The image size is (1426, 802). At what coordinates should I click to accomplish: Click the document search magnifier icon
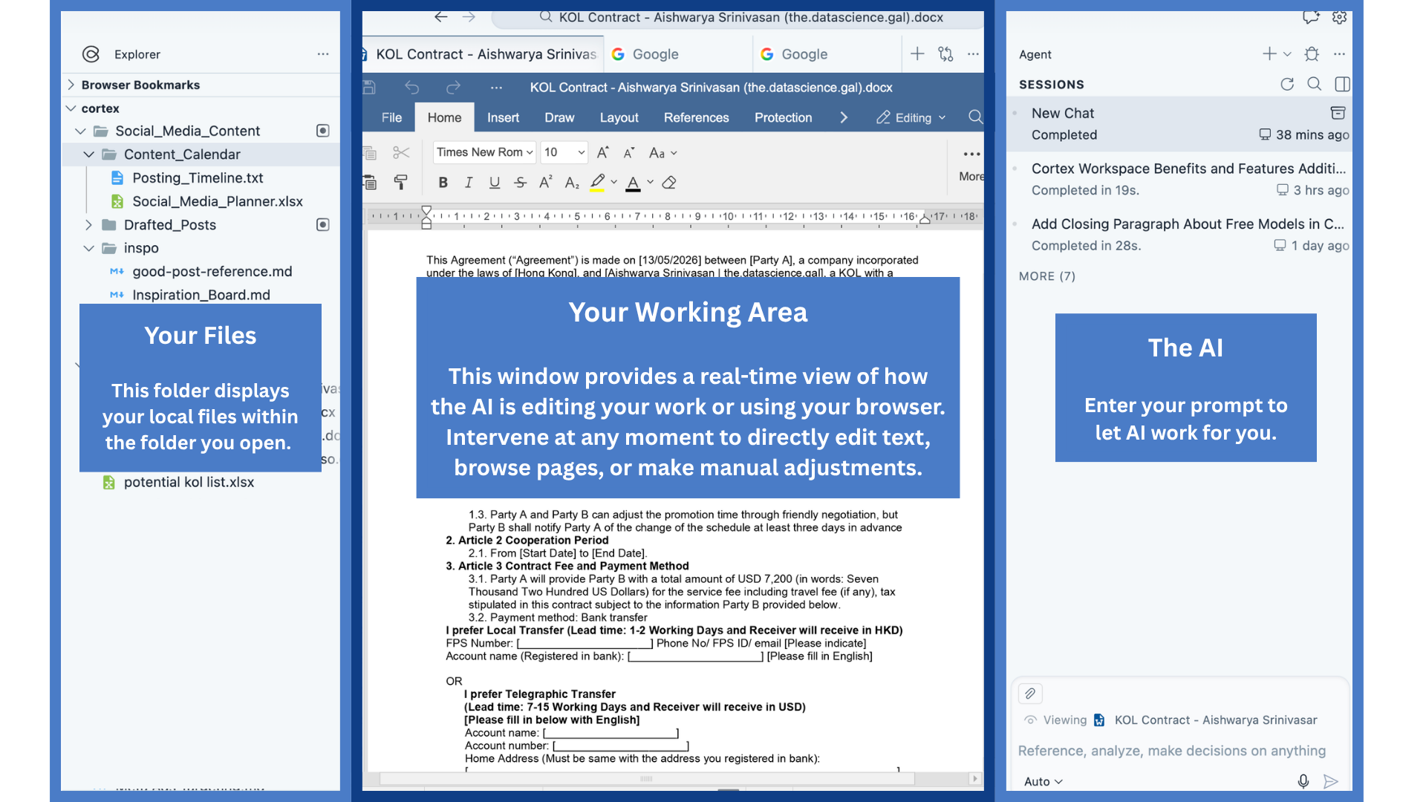[x=975, y=117]
